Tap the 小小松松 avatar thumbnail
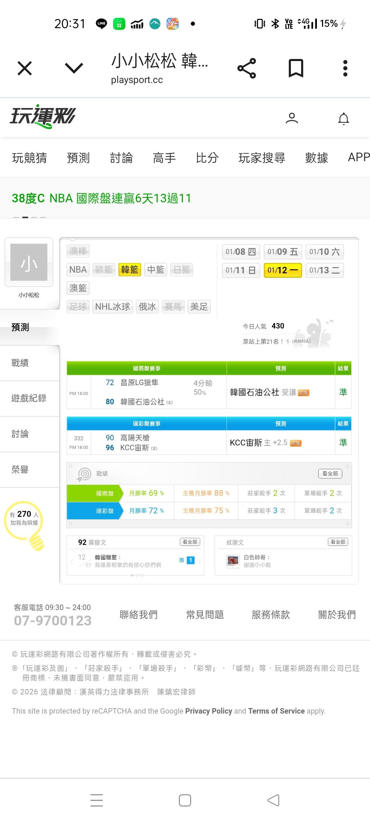 (x=29, y=262)
